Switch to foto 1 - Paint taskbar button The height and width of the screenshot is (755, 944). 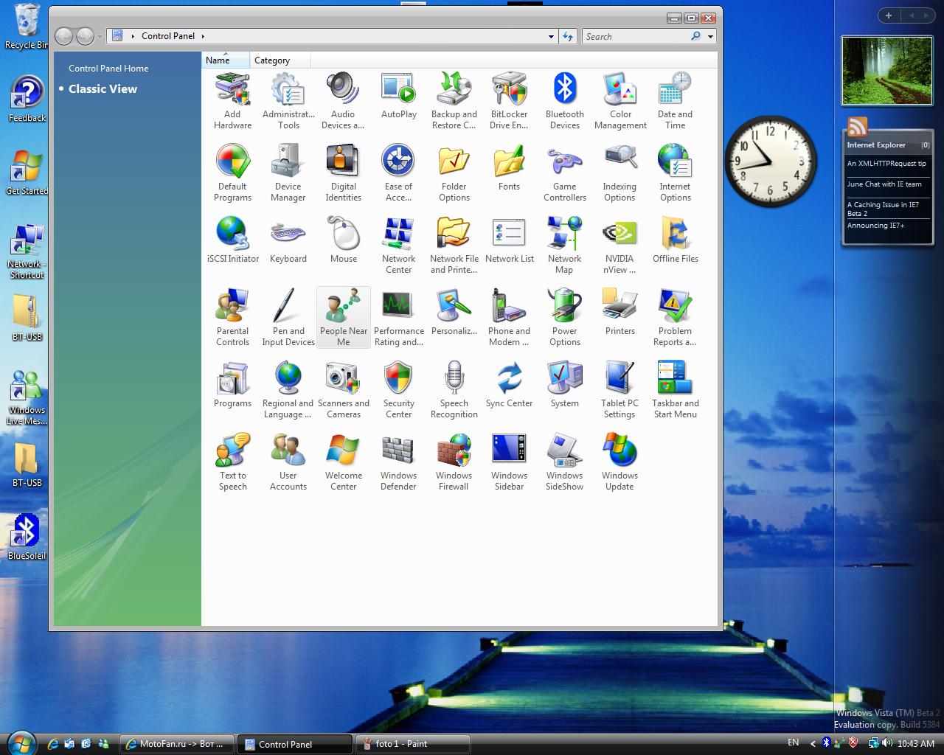pyautogui.click(x=413, y=744)
